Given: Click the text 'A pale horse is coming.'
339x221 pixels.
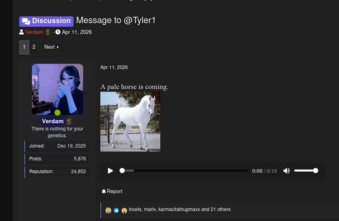Looking at the screenshot, I should coord(134,87).
